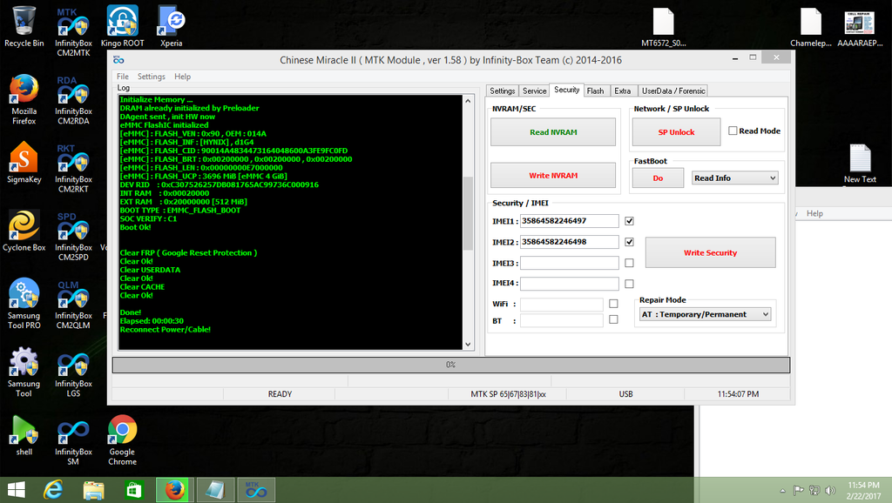Click the Firefox icon in the taskbar
The image size is (892, 503).
pyautogui.click(x=174, y=490)
